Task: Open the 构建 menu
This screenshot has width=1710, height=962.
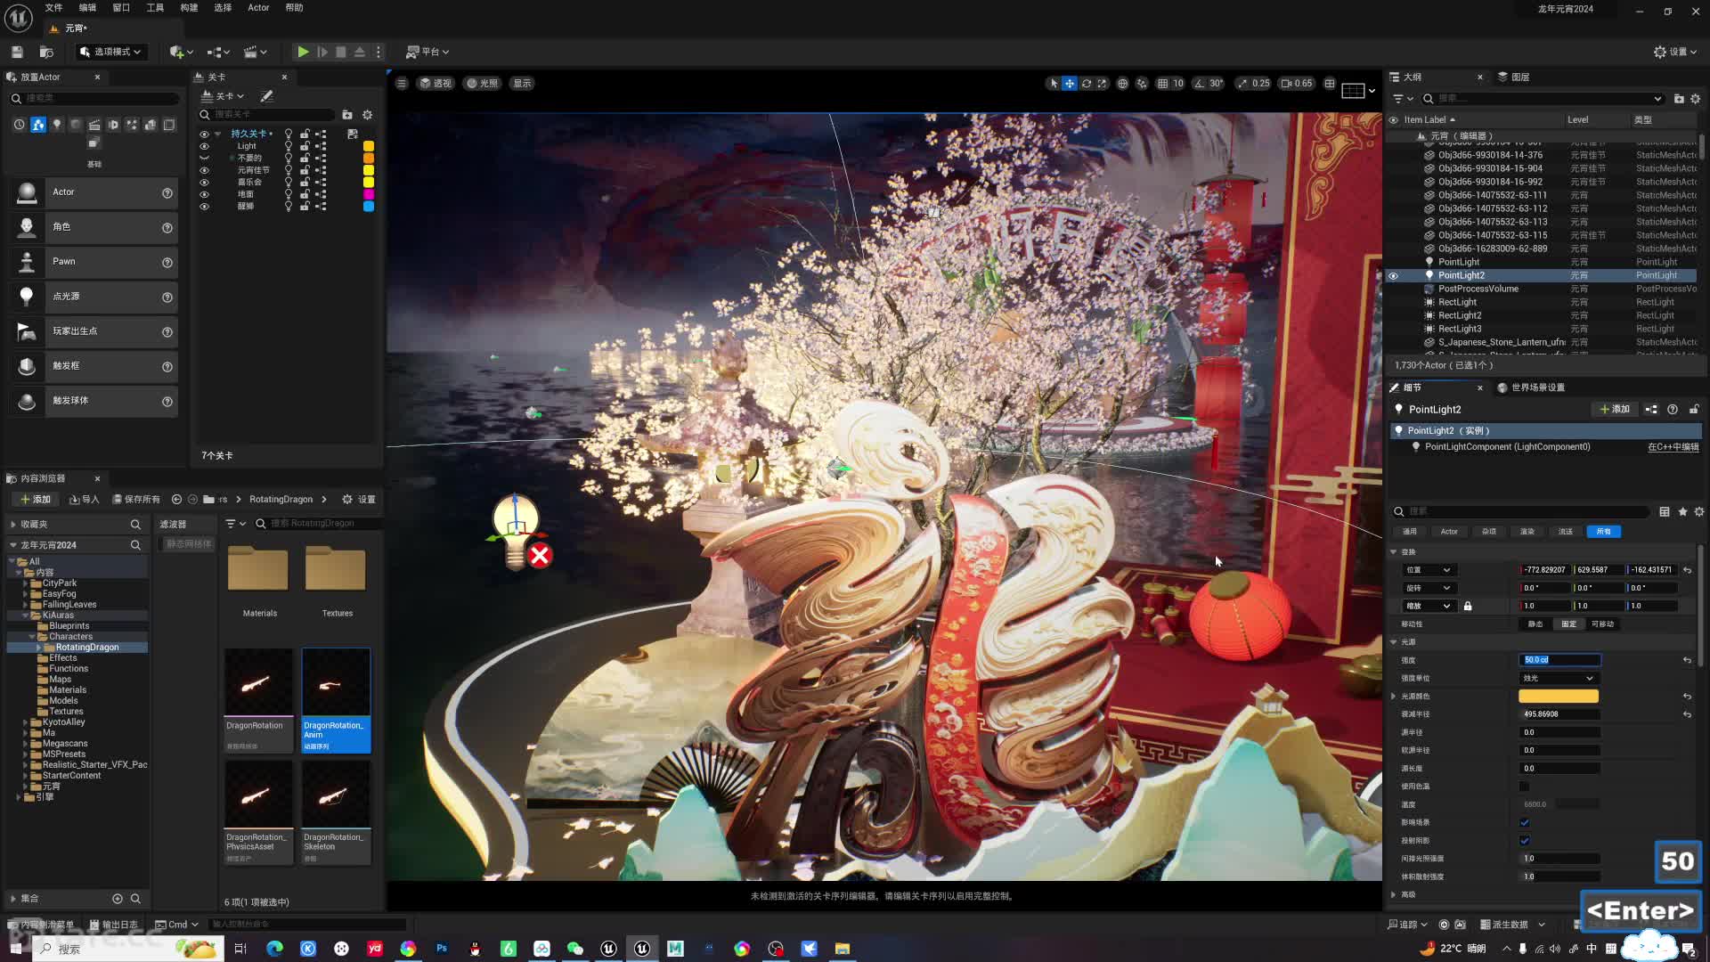Action: click(x=189, y=8)
